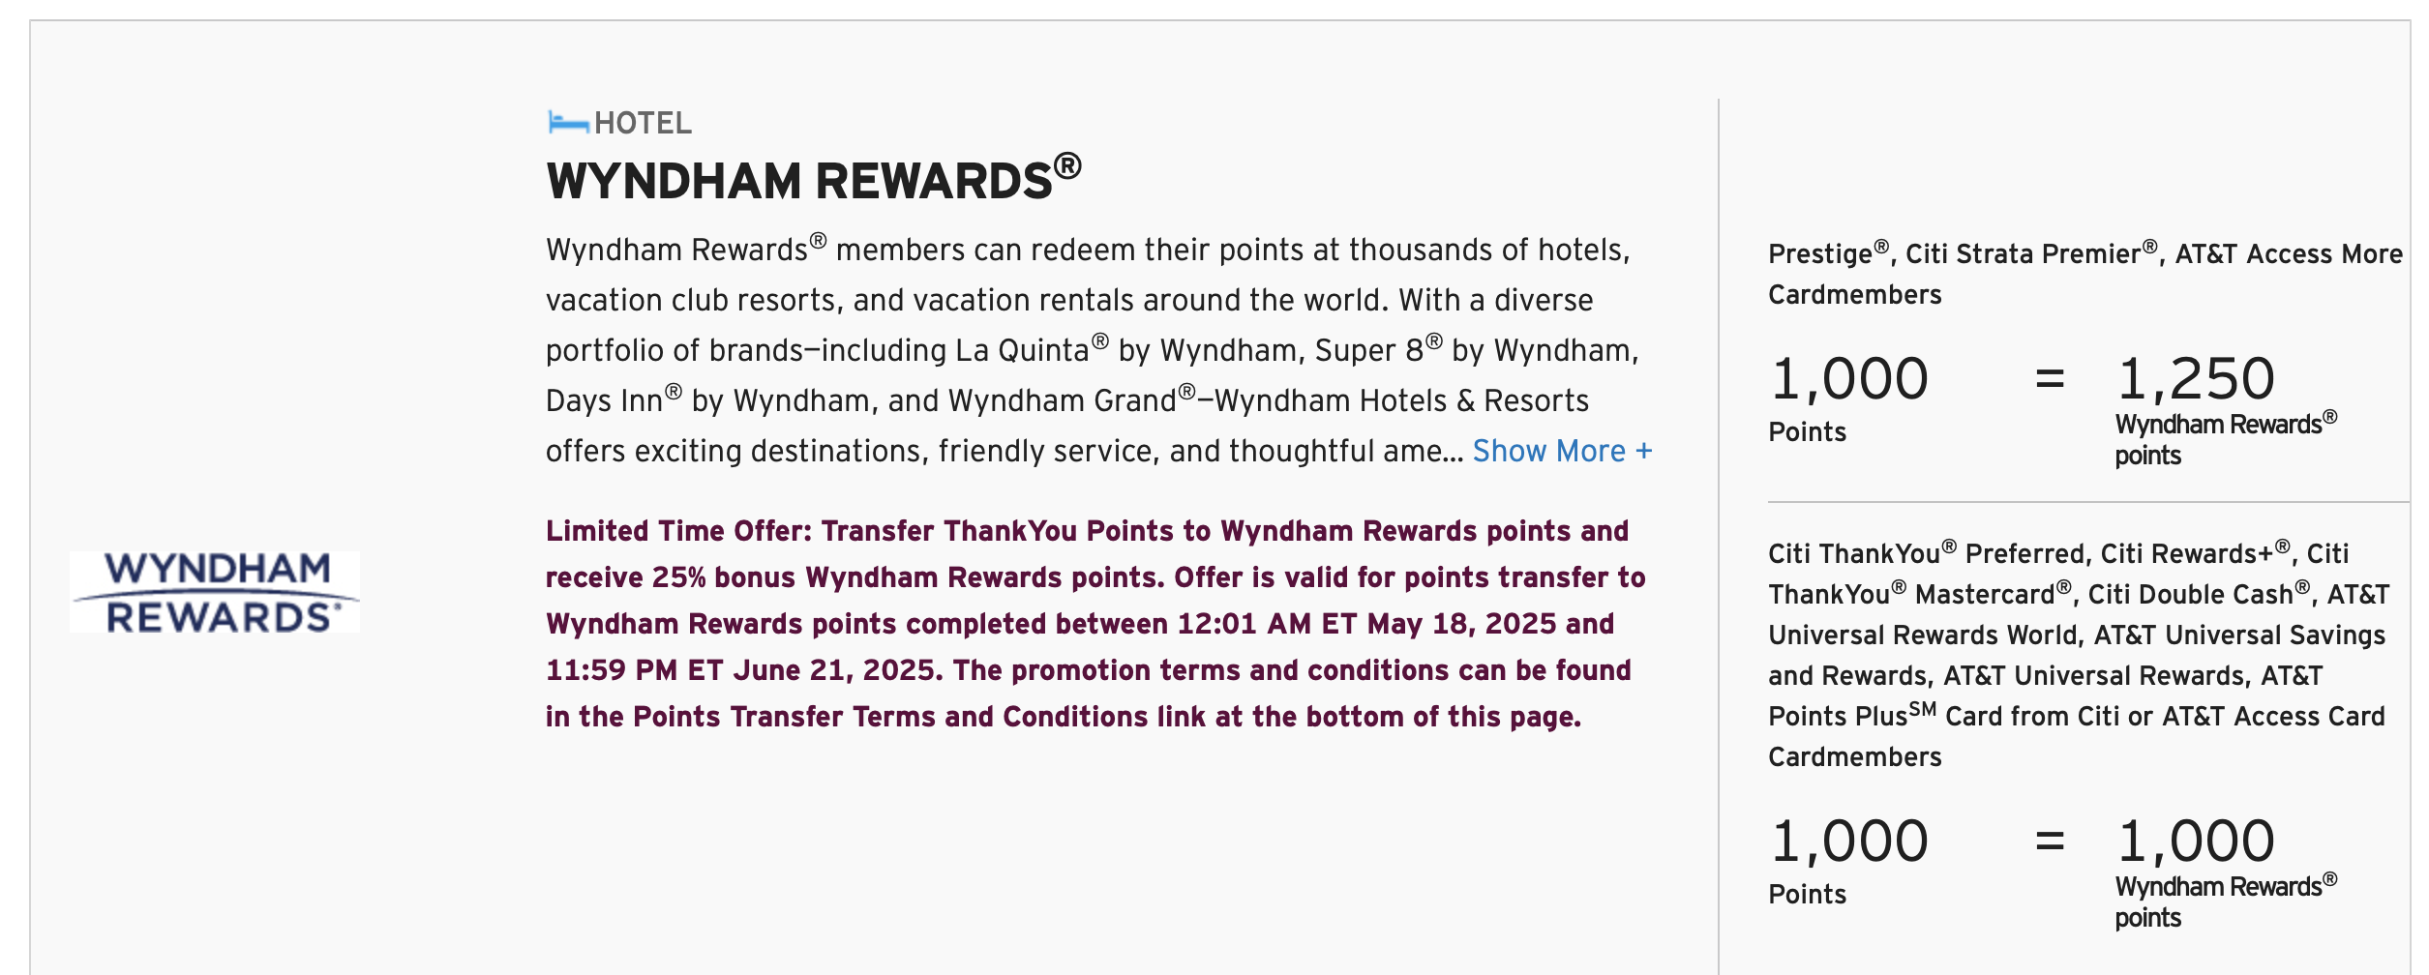Click the top 1,000 Points figure
This screenshot has height=975, width=2429.
pyautogui.click(x=1849, y=378)
